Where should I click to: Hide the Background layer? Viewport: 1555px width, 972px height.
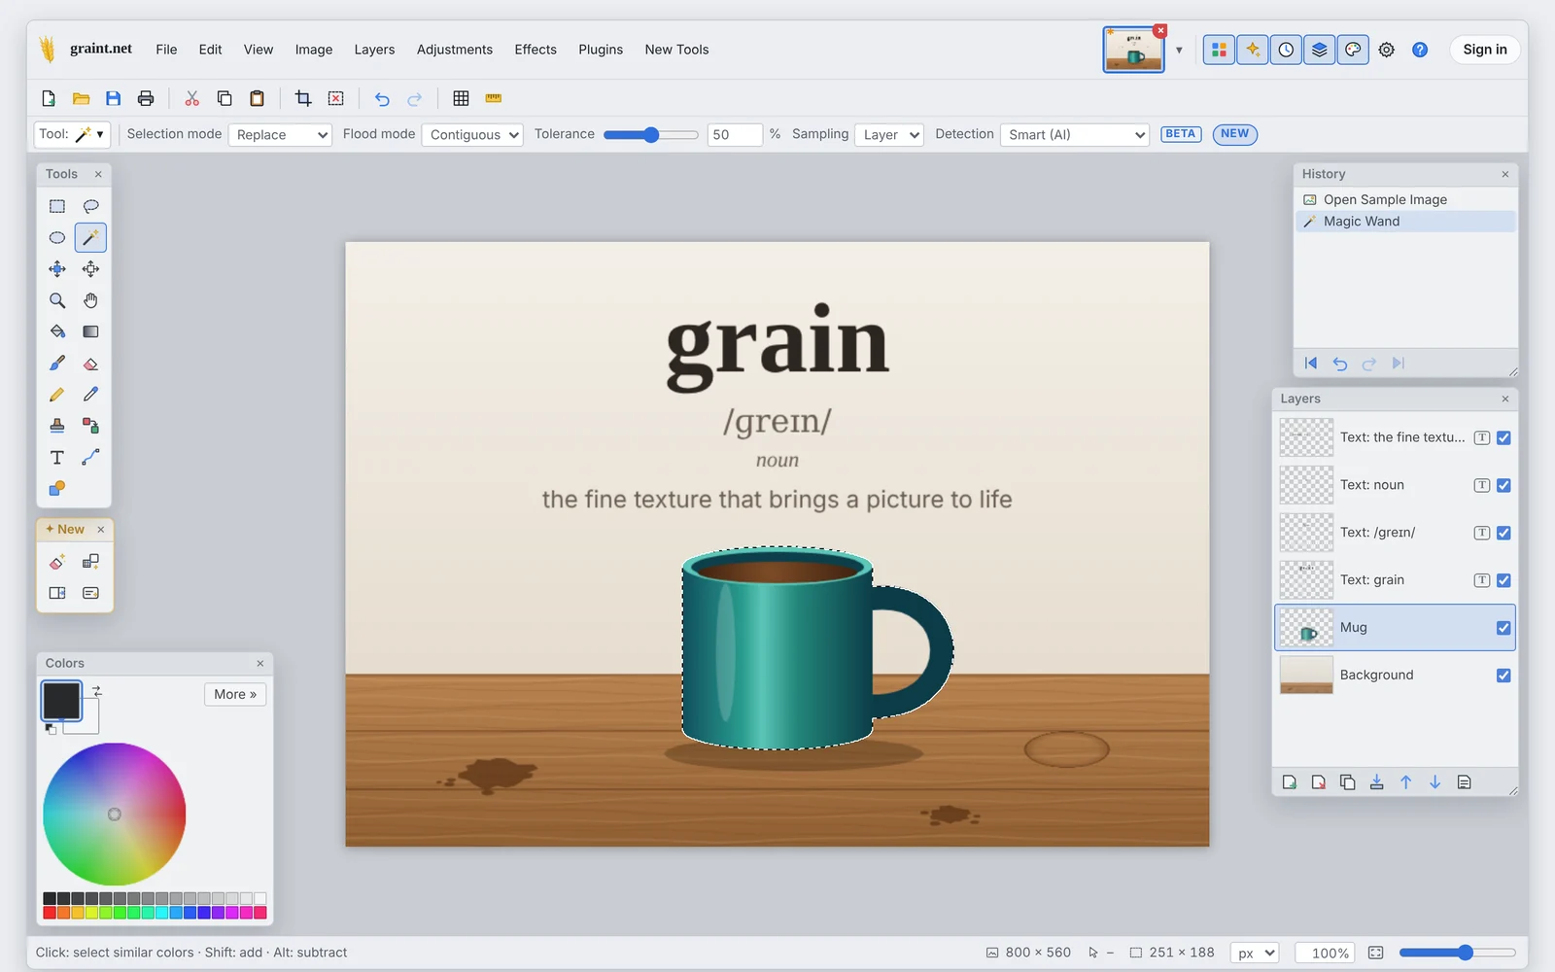point(1503,676)
